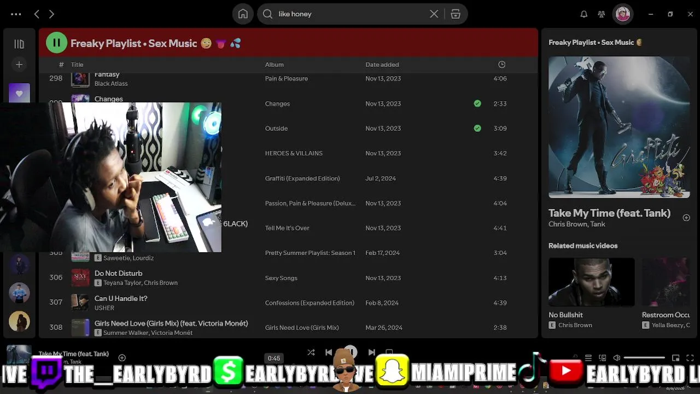The height and width of the screenshot is (394, 700).
Task: Open the Graffiti album art in side panel
Action: [x=619, y=127]
